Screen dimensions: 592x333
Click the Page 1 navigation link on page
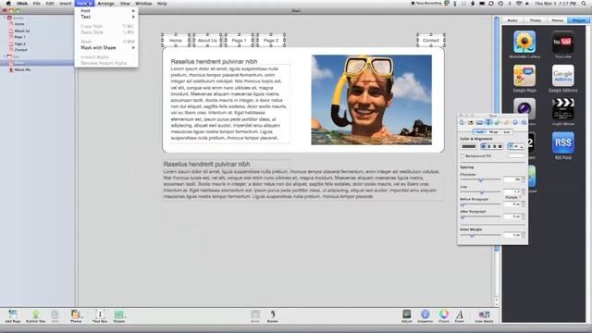tap(239, 40)
